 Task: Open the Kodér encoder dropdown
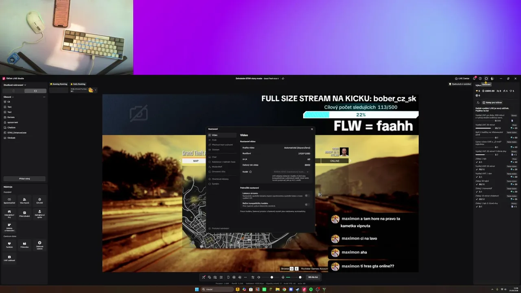click(291, 172)
